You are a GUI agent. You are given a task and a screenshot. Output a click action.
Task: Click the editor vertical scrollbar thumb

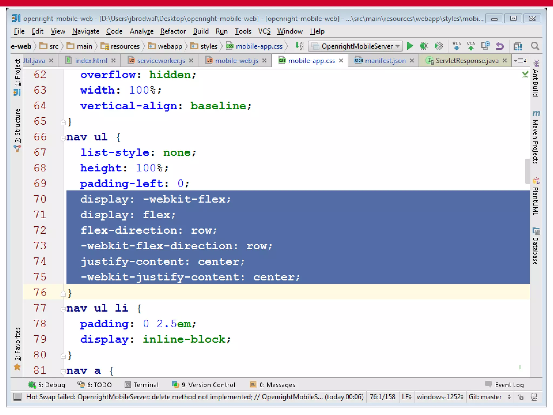[527, 171]
